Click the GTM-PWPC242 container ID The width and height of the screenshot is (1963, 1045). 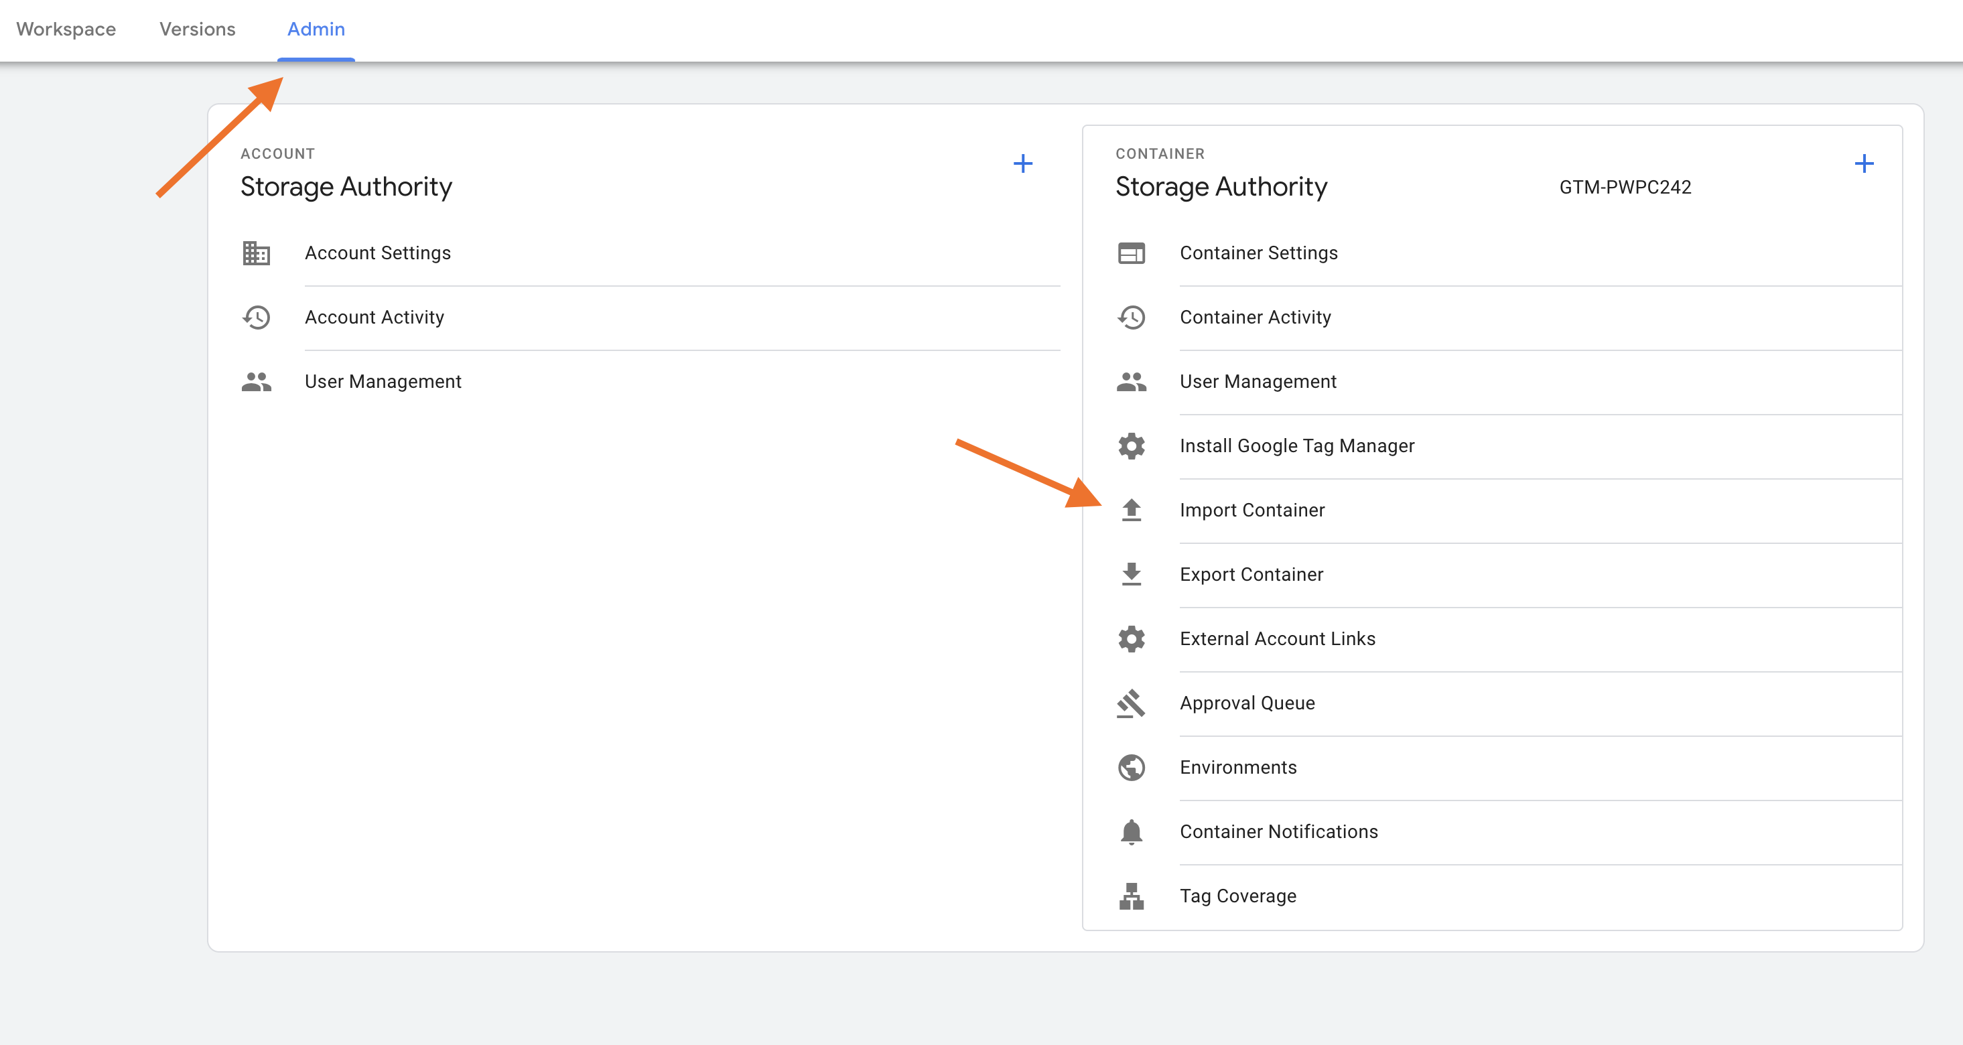click(x=1625, y=188)
